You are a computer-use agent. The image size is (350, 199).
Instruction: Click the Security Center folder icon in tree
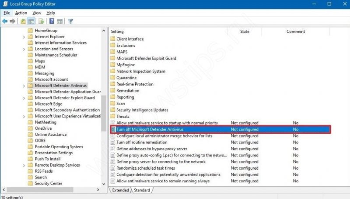tap(30, 183)
